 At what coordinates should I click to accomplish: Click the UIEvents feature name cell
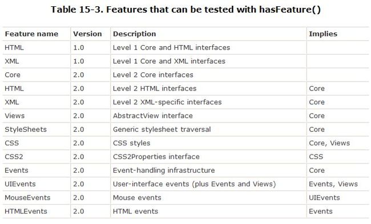(20, 184)
